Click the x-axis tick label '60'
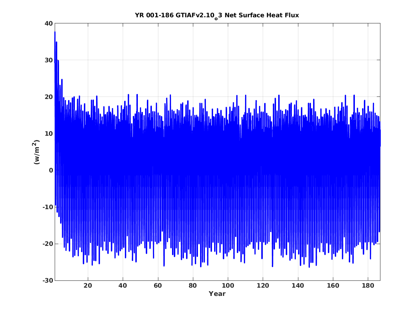This screenshot has height=315, width=420. (x=158, y=285)
